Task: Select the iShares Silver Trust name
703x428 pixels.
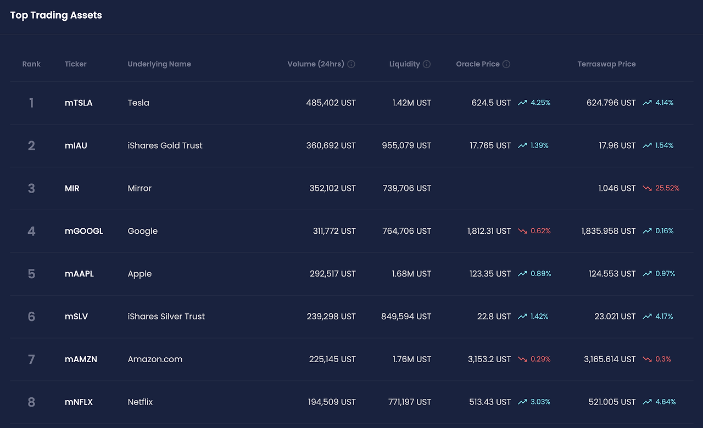Action: coord(166,317)
